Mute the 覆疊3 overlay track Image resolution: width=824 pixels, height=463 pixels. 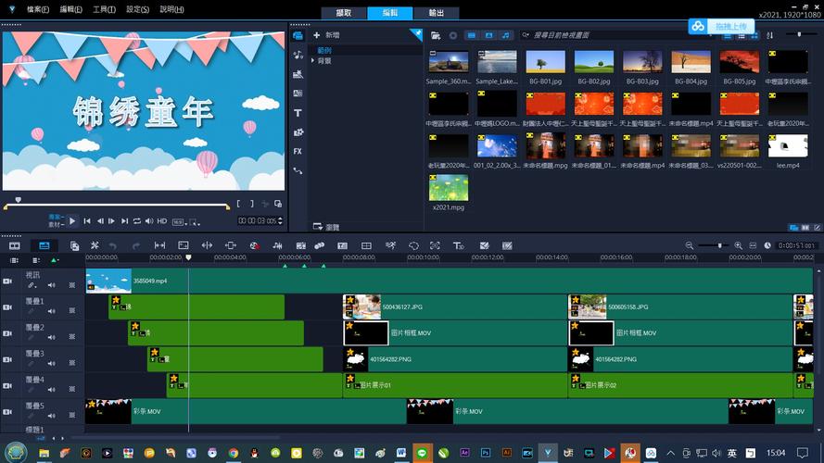click(x=52, y=363)
